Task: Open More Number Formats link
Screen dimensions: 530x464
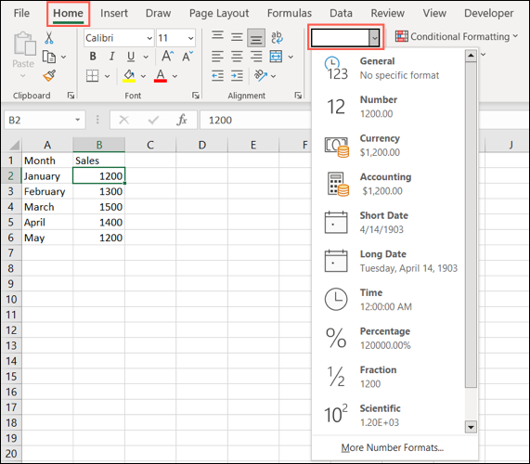Action: tap(392, 448)
